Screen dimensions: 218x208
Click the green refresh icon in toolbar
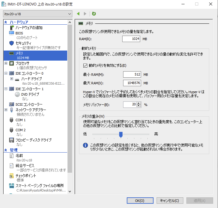pos(94,14)
